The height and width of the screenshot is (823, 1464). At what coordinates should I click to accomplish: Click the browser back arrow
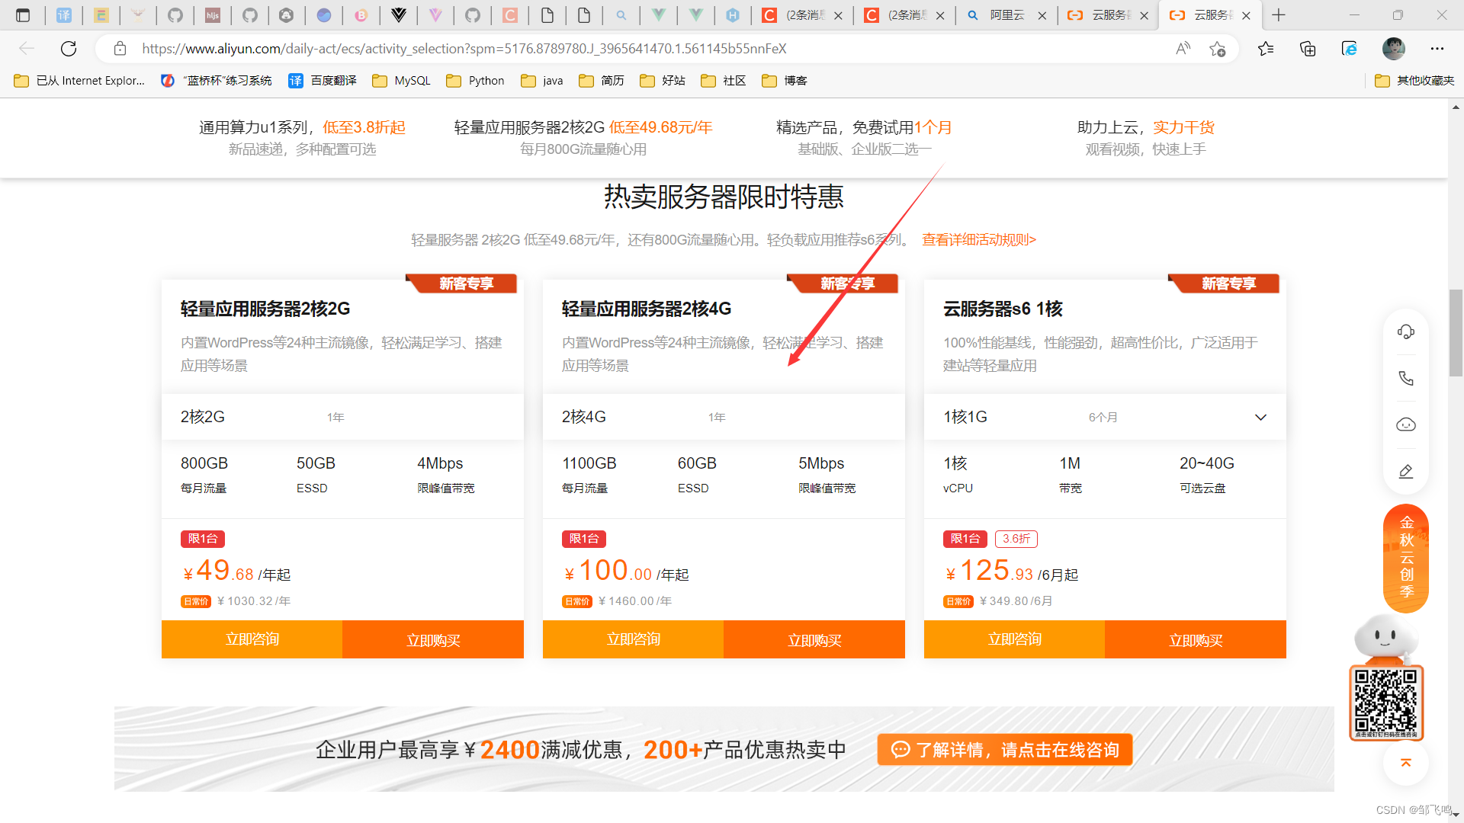(x=27, y=48)
